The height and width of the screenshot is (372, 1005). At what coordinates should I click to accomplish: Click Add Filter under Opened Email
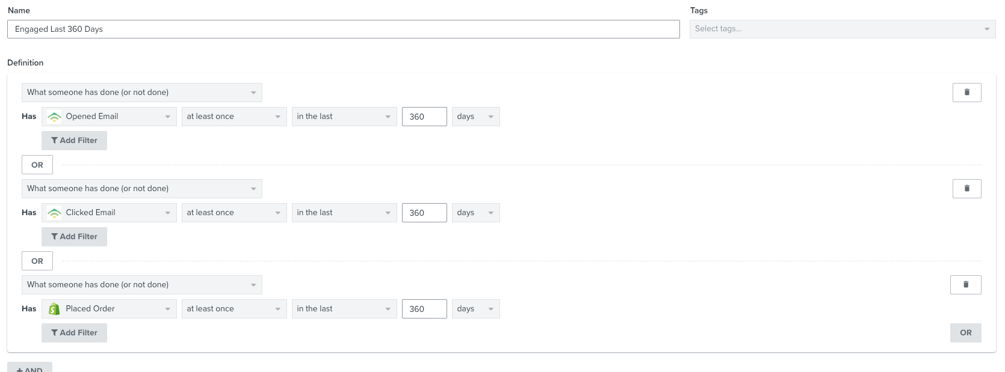click(x=74, y=141)
